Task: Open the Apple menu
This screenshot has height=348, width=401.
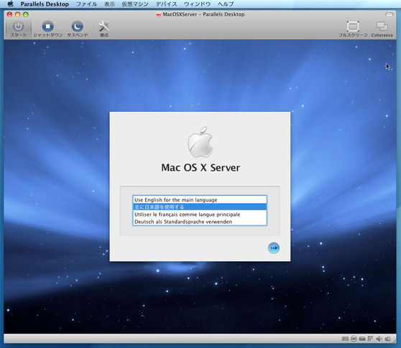Action: [11, 4]
